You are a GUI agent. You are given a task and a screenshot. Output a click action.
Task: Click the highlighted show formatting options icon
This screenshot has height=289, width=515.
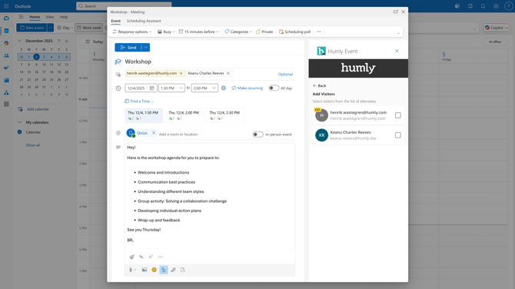click(164, 270)
